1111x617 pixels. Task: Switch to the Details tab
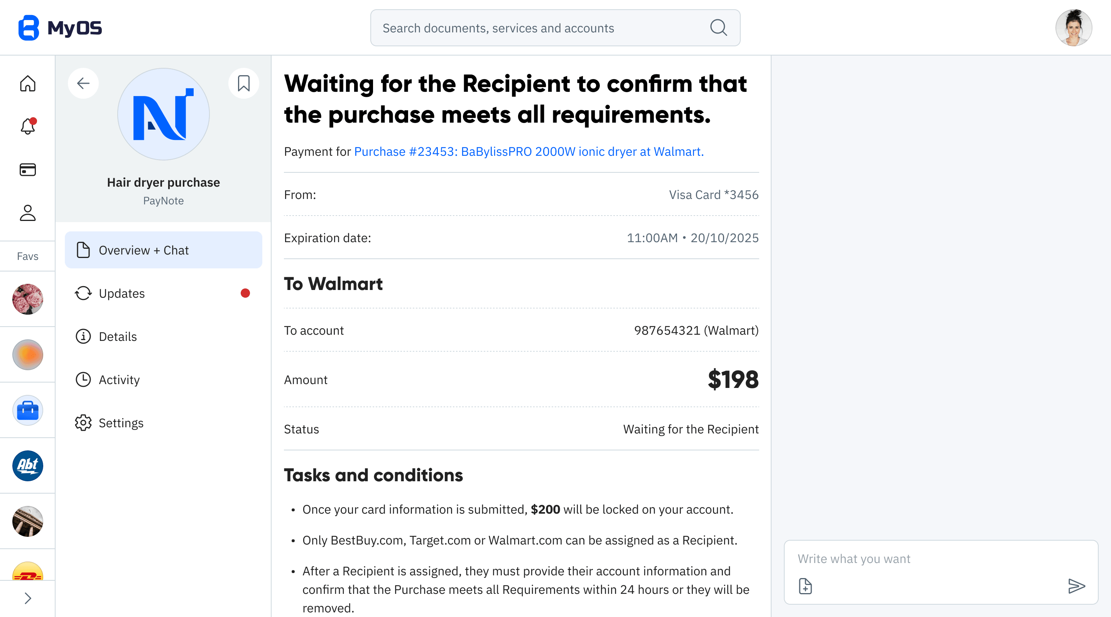coord(118,337)
